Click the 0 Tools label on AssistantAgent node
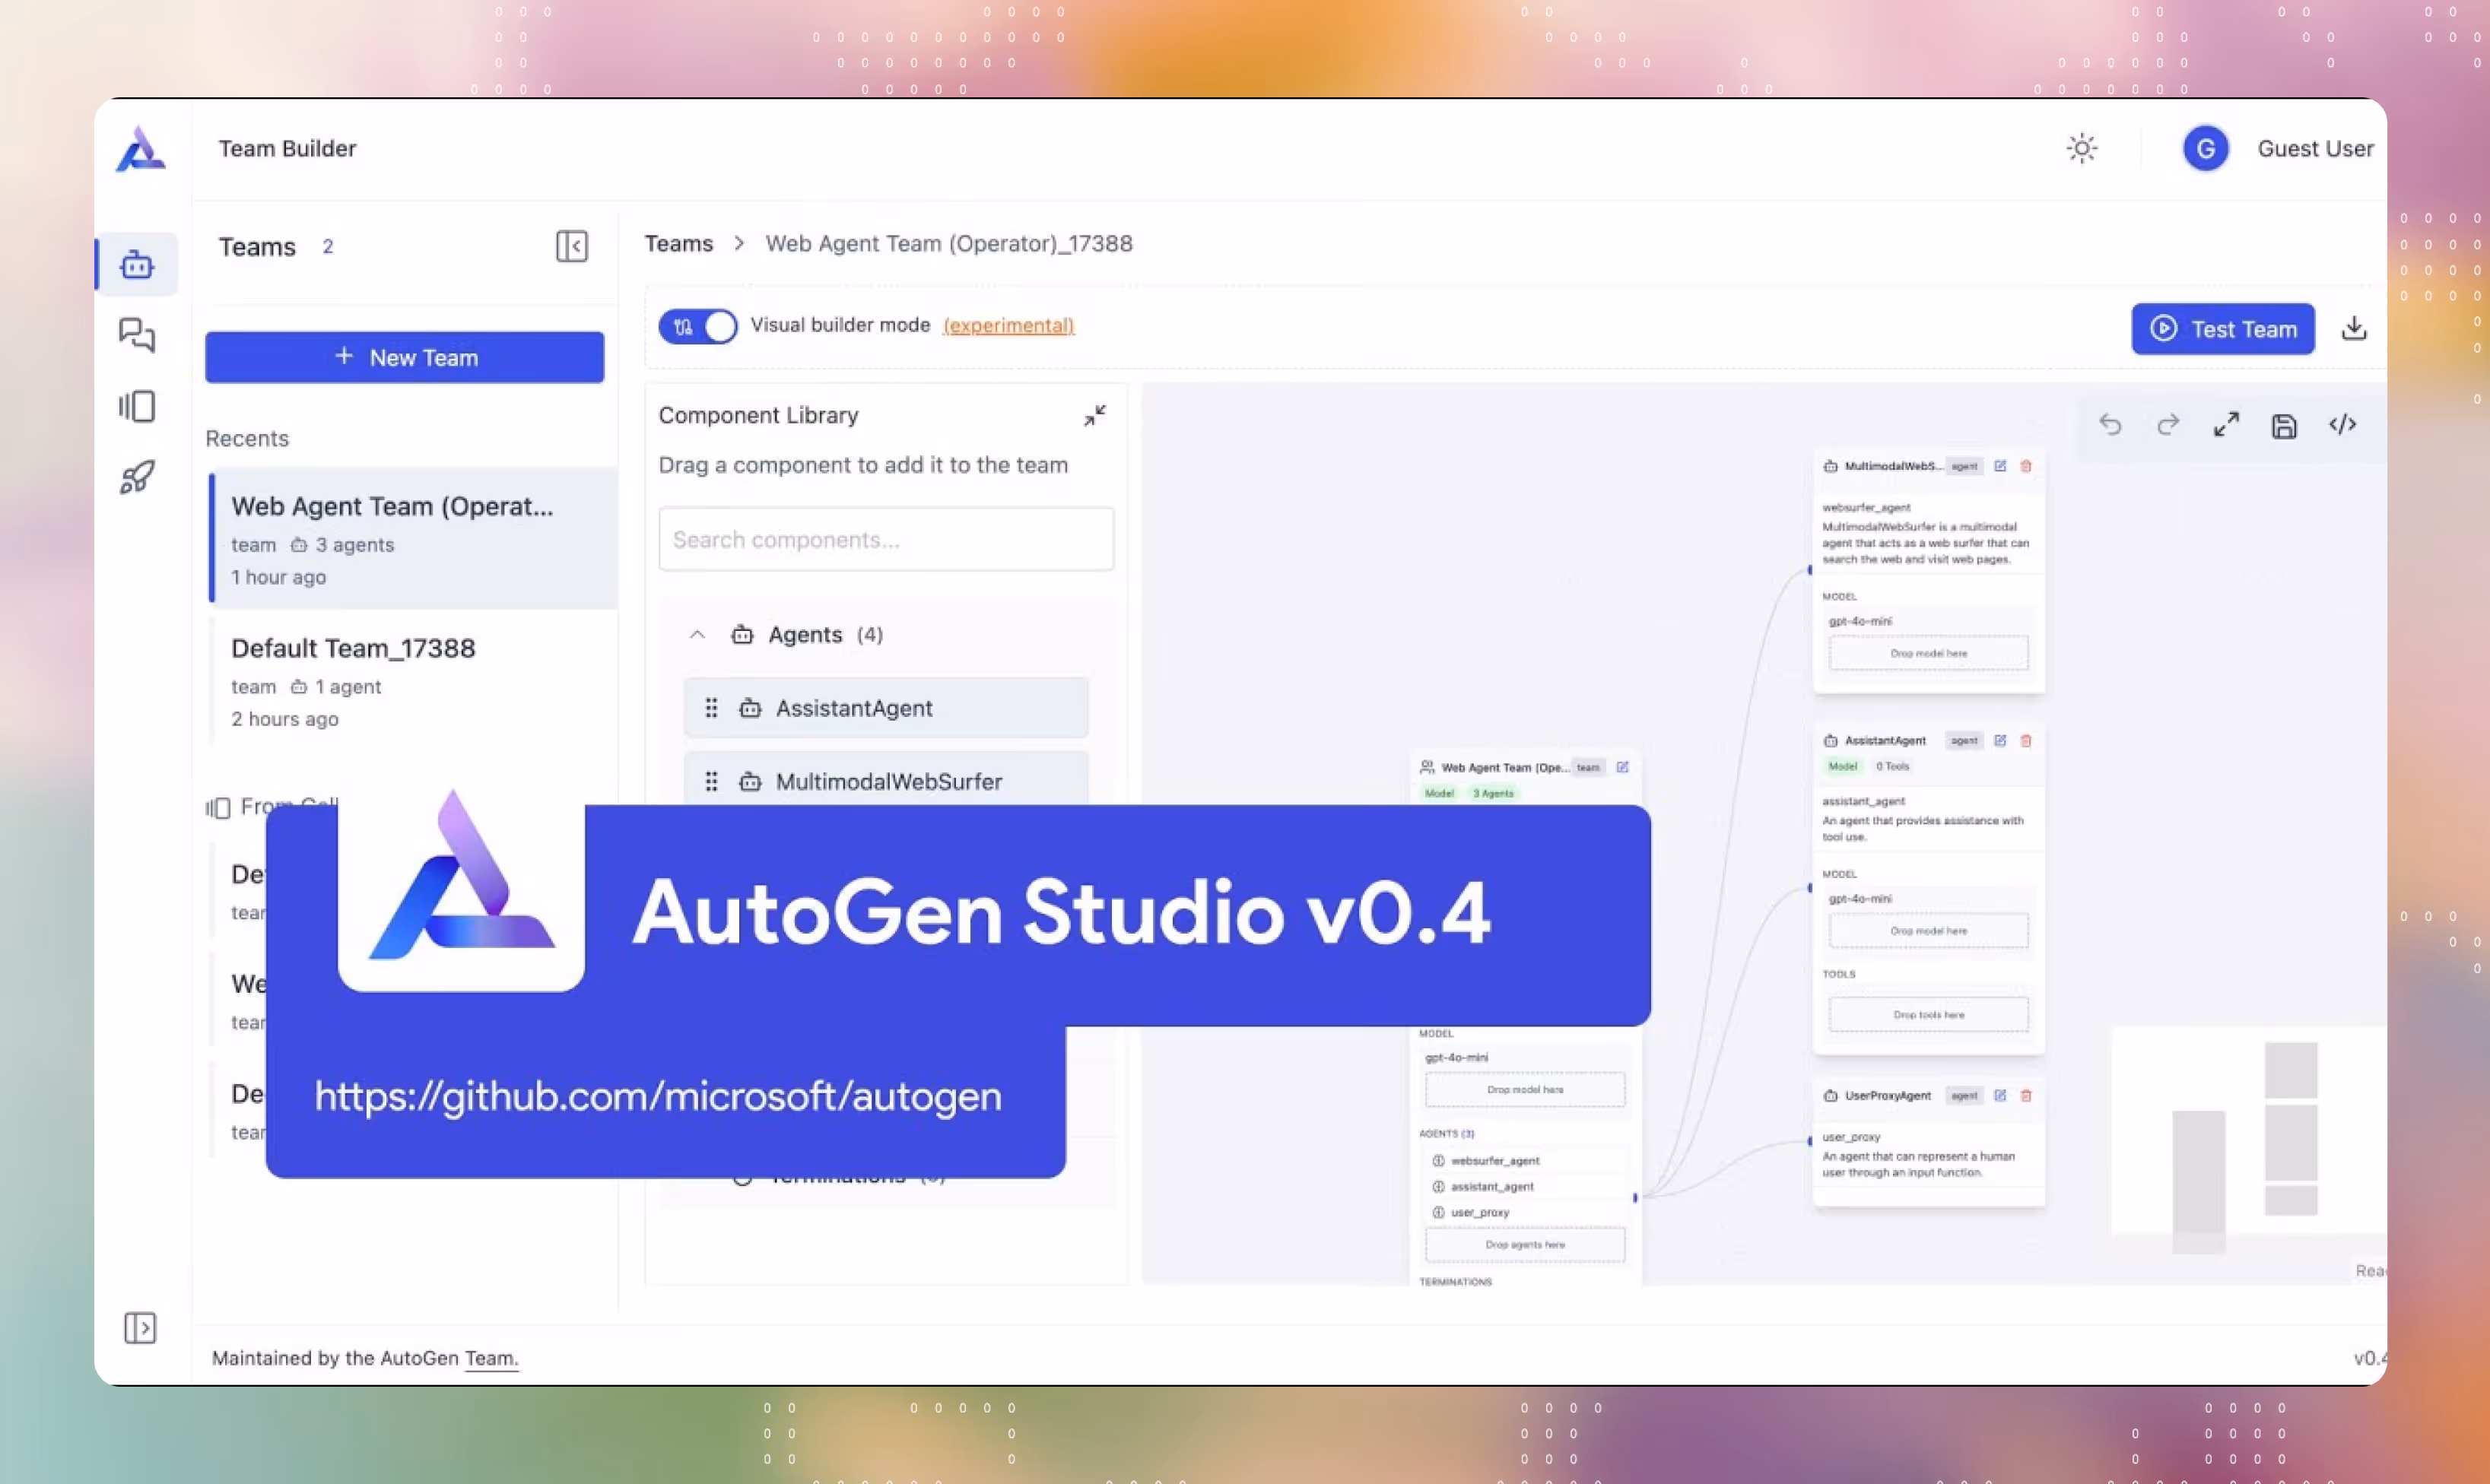 point(1891,767)
